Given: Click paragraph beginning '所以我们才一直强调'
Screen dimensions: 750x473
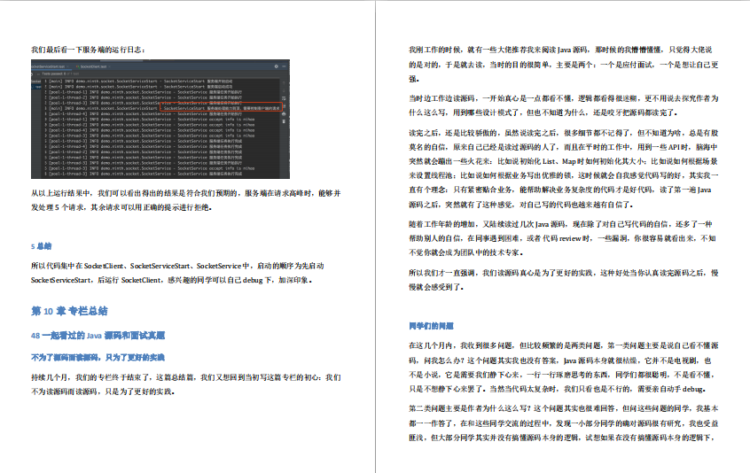Looking at the screenshot, I should pos(564,280).
